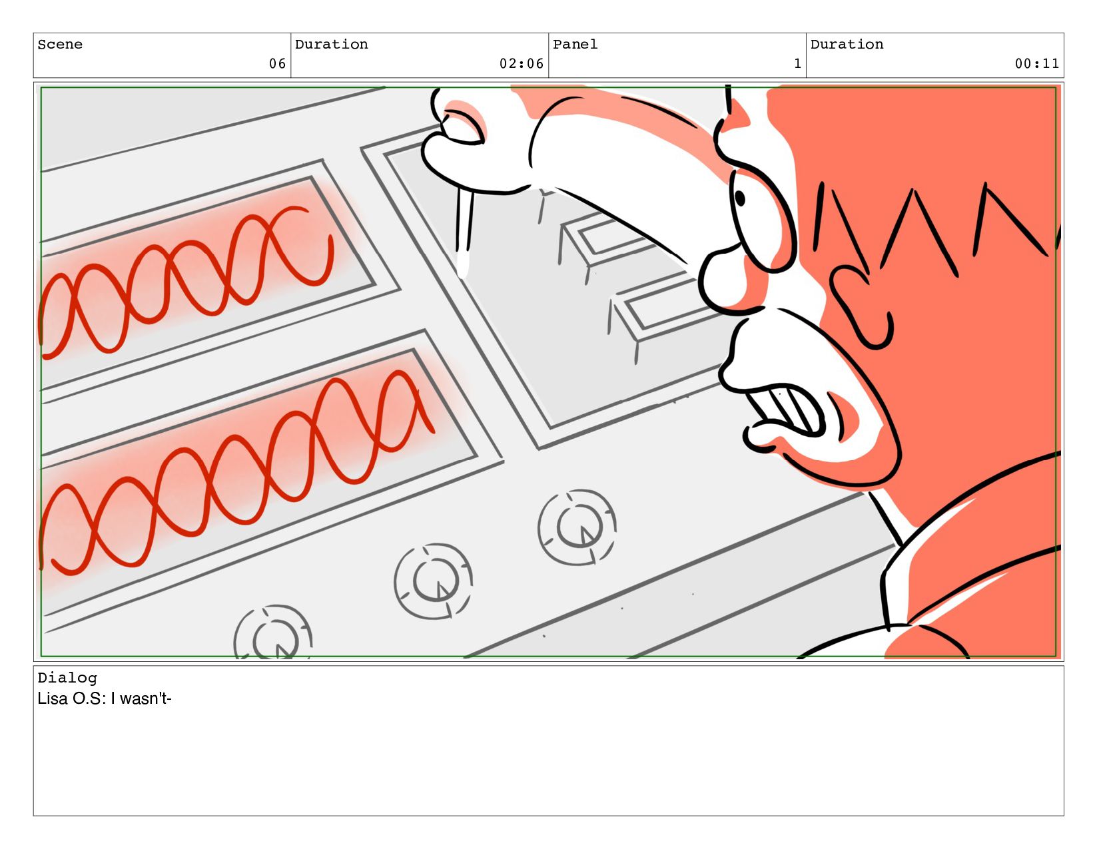Select scene duration value 02:06
Image resolution: width=1099 pixels, height=849 pixels.
[x=522, y=64]
